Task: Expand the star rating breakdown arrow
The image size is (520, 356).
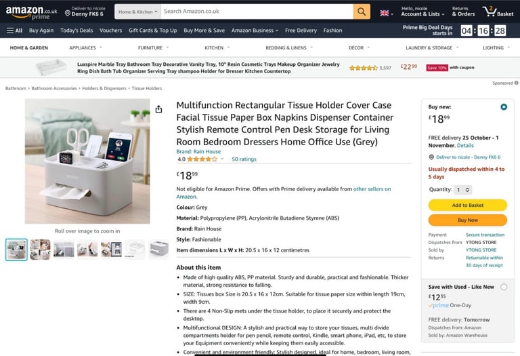Action: (x=222, y=159)
